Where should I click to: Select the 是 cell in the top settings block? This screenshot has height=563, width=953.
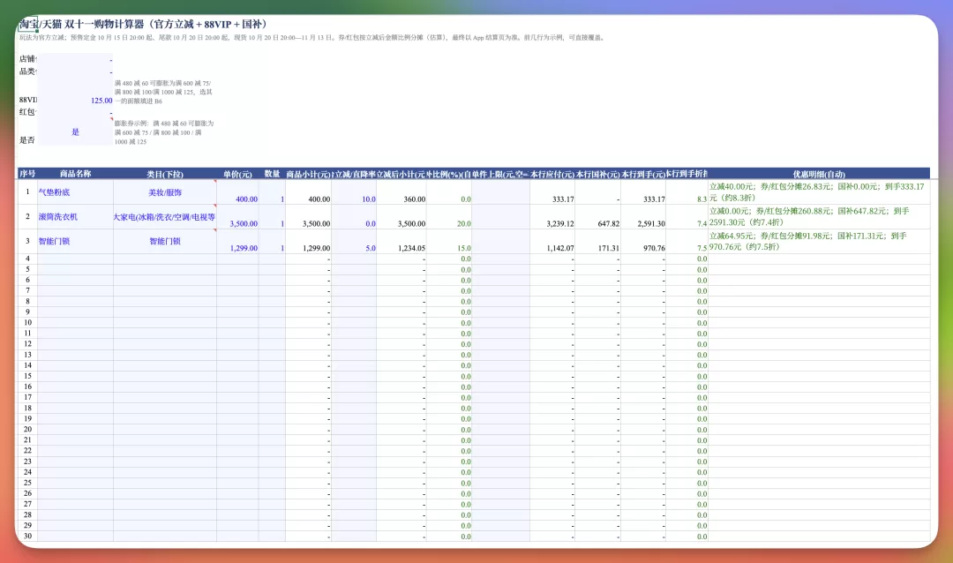75,132
